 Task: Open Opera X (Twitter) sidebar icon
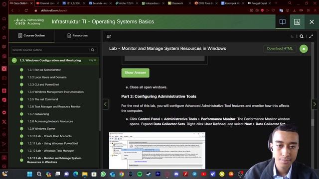(x=4, y=122)
